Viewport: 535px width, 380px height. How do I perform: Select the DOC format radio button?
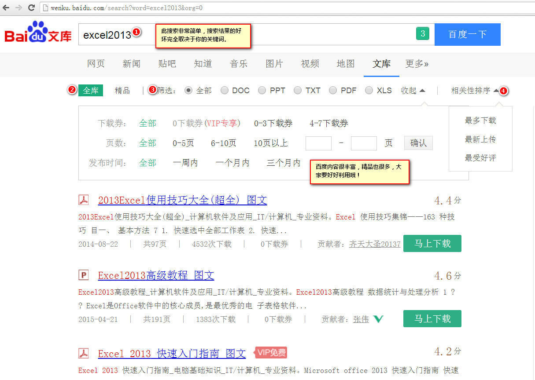pos(225,90)
